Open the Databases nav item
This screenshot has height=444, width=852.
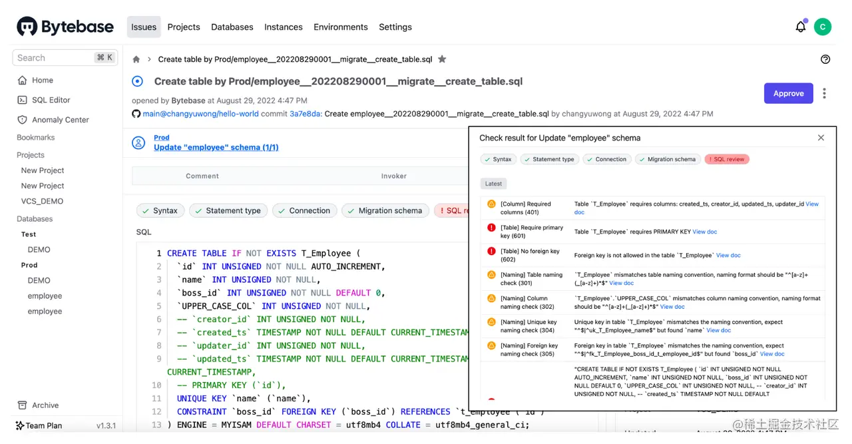coord(232,27)
